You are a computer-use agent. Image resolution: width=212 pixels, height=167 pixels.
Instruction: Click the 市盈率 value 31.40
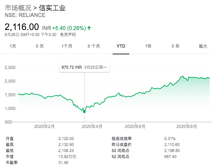[x=63, y=163]
